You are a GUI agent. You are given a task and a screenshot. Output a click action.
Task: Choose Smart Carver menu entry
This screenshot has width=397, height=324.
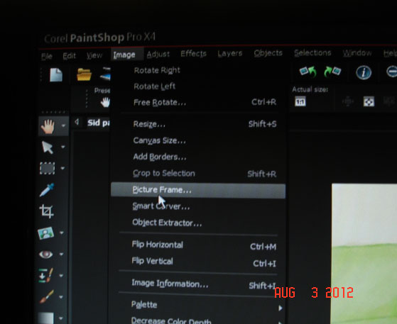198,206
